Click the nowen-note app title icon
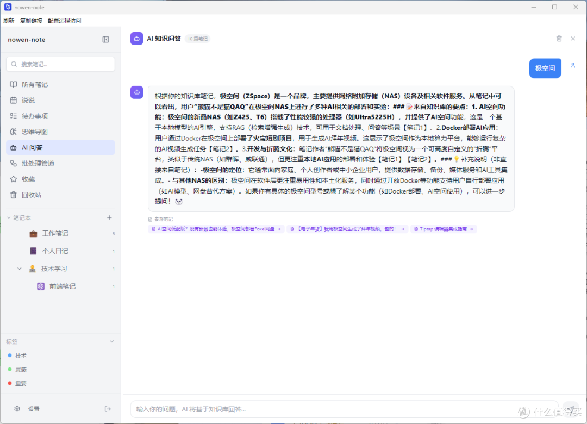This screenshot has width=587, height=424. point(8,7)
